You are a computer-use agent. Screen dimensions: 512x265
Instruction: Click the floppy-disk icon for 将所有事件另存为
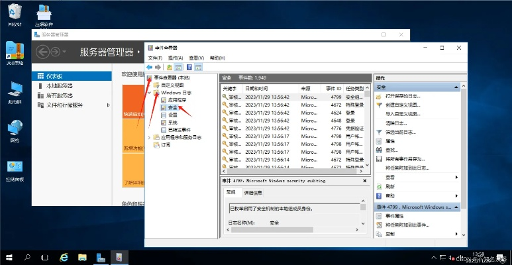click(379, 159)
